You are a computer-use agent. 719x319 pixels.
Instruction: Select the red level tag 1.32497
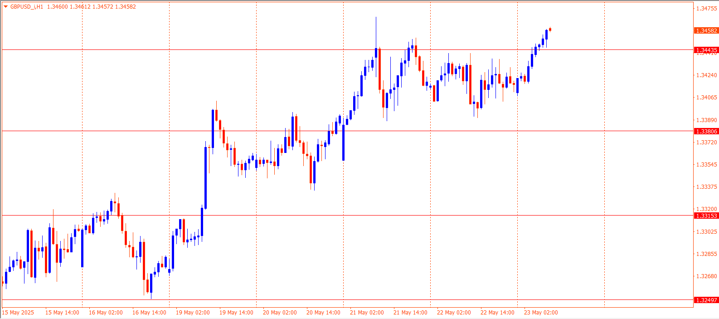[706, 300]
